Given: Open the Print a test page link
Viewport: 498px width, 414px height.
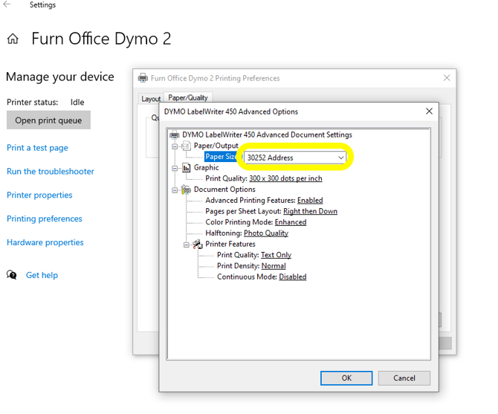Looking at the screenshot, I should click(37, 148).
